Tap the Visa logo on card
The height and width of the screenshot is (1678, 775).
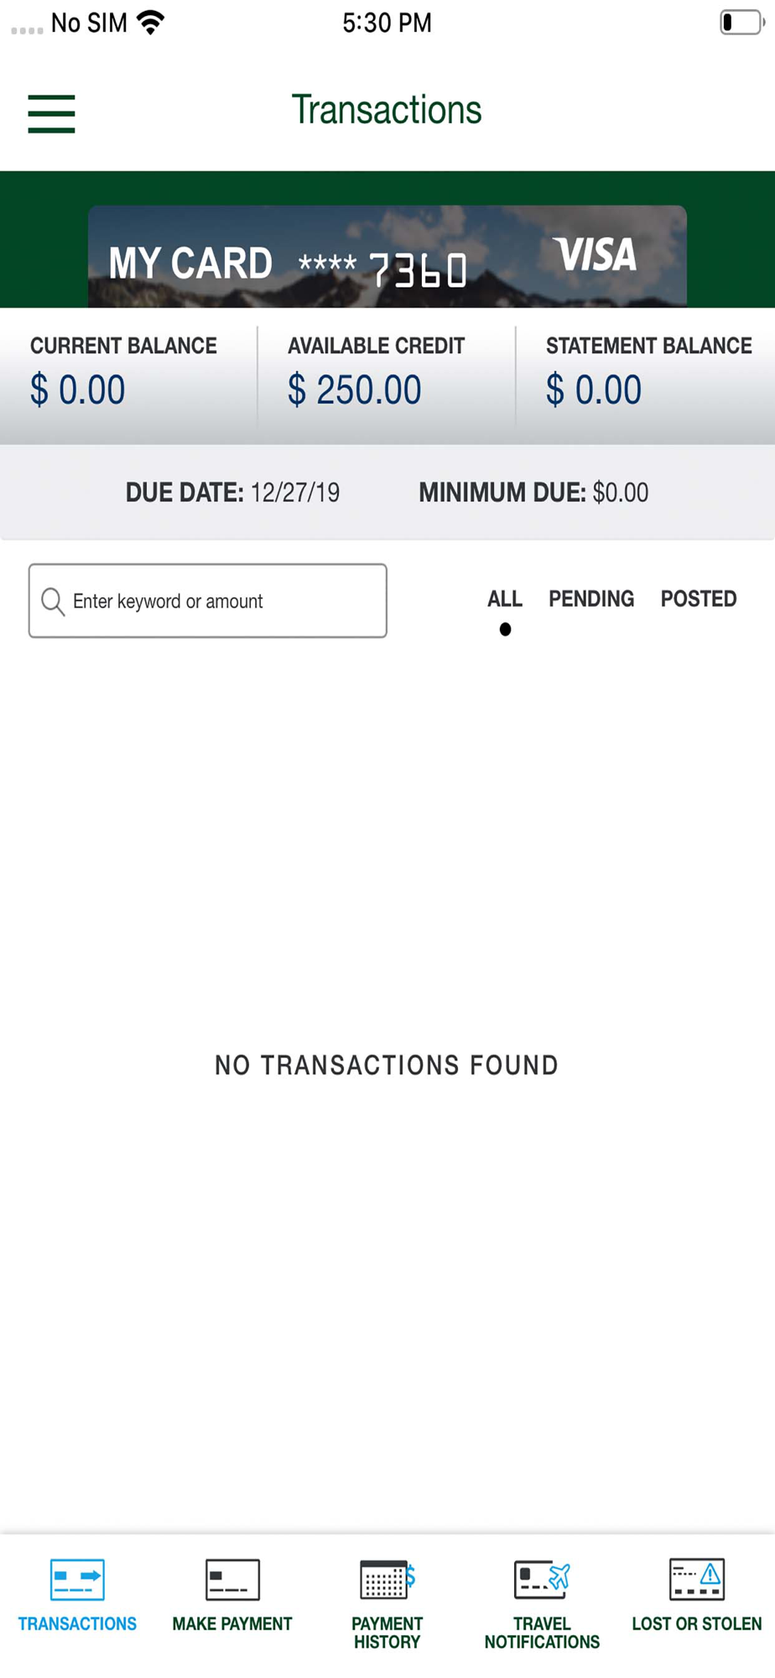click(x=594, y=254)
